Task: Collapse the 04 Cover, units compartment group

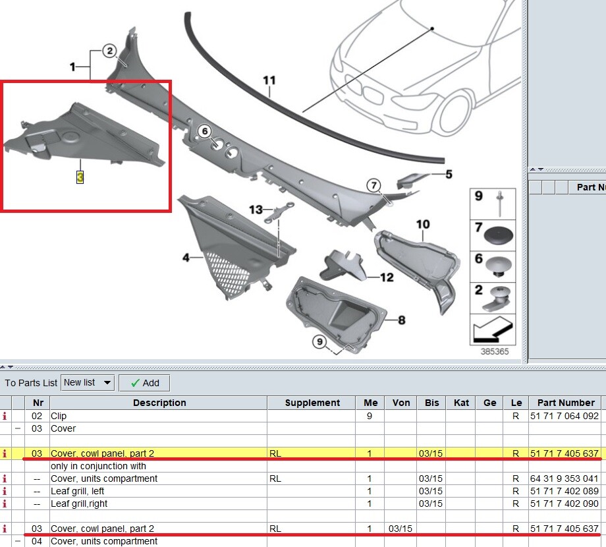Action: 18,541
